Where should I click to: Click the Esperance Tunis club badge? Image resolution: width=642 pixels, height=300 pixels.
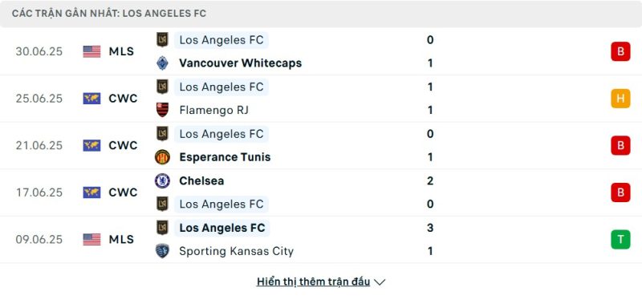click(x=162, y=156)
